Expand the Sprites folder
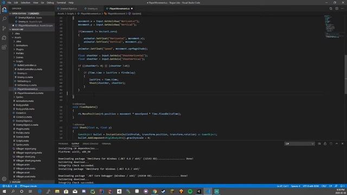Viewport: 347px width, 195px height. point(31,97)
